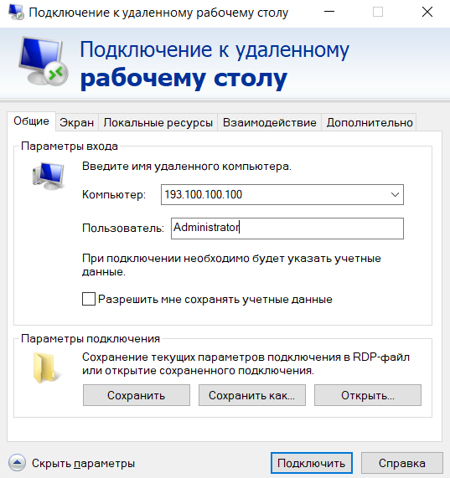Image resolution: width=450 pixels, height=478 pixels.
Task: Open Справка help button
Action: click(402, 463)
